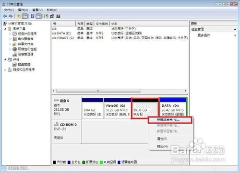240x173 pixels.
Task: Click the blue Help question mark icon
Action: tap(33, 16)
